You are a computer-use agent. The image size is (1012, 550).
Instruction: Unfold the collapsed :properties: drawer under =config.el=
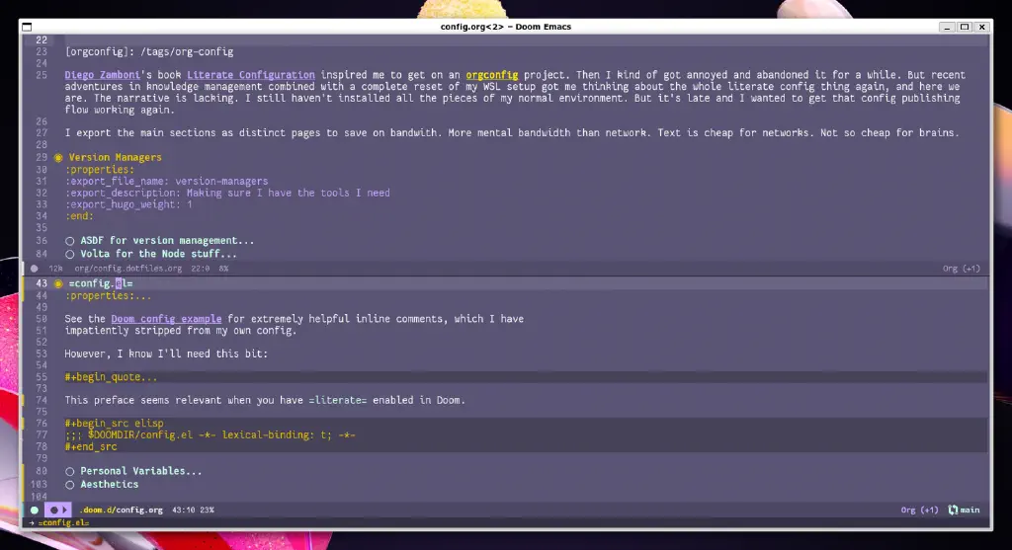pos(108,296)
